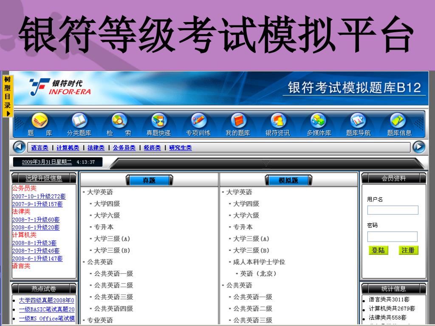Viewport: 435px width, 326px height.
Task: Select the 计算机类 category
Action: point(68,148)
